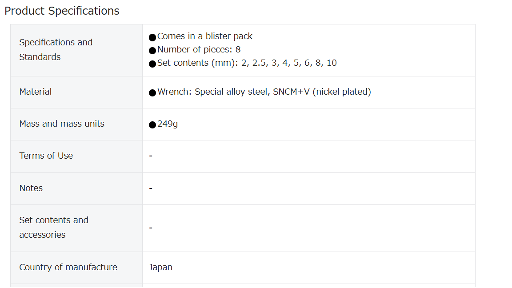Click the dash in the Terms of Use row

click(x=151, y=156)
